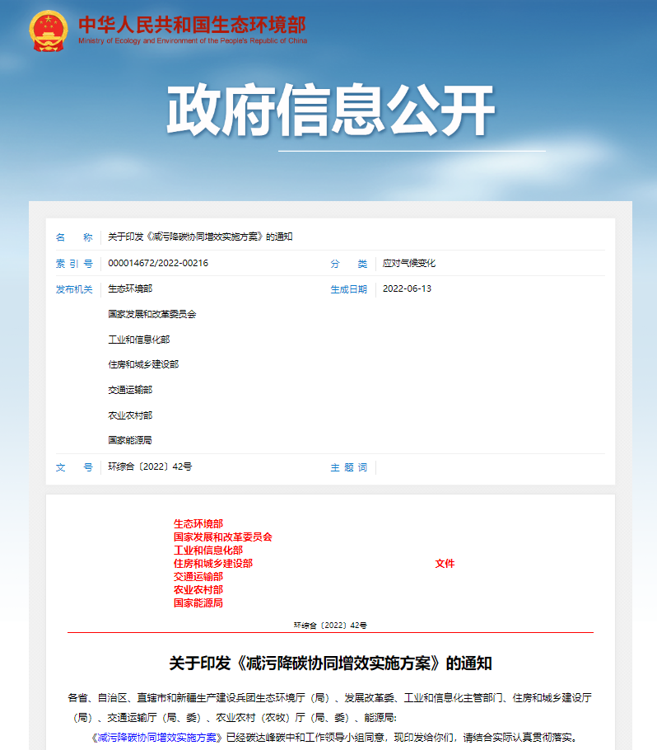Click red 国家能源局 in document header
Image resolution: width=657 pixels, height=750 pixels.
[x=198, y=602]
